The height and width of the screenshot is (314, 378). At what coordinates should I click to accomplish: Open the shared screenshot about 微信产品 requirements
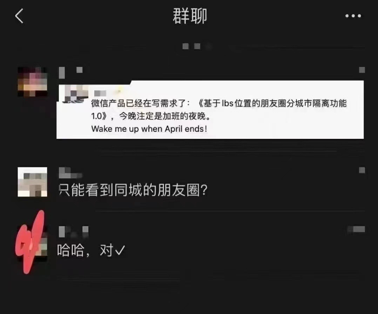click(x=210, y=110)
